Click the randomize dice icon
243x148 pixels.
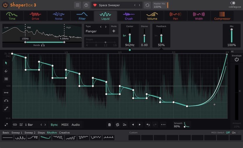click(x=117, y=125)
